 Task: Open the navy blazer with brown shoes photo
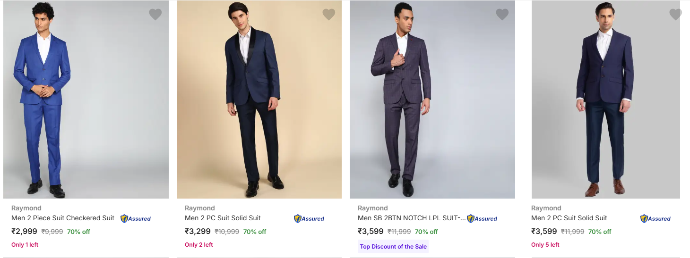tap(605, 99)
